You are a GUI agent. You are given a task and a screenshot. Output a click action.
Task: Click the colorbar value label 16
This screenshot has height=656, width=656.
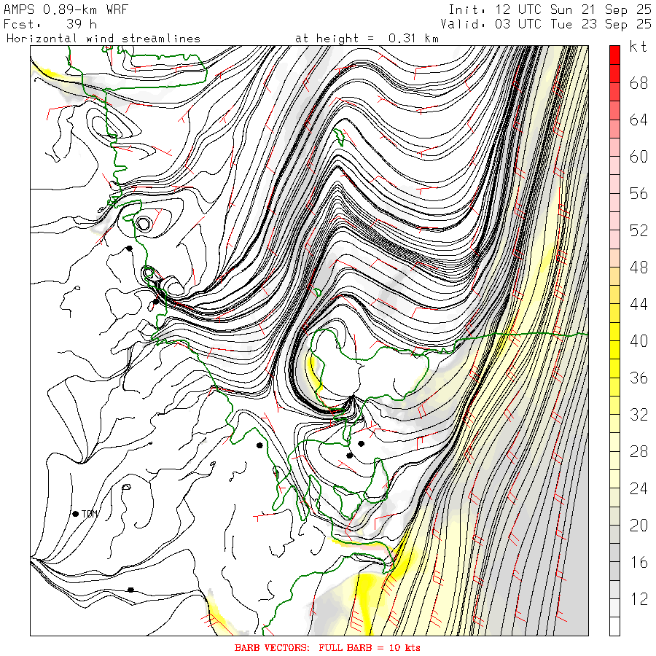[x=639, y=562]
